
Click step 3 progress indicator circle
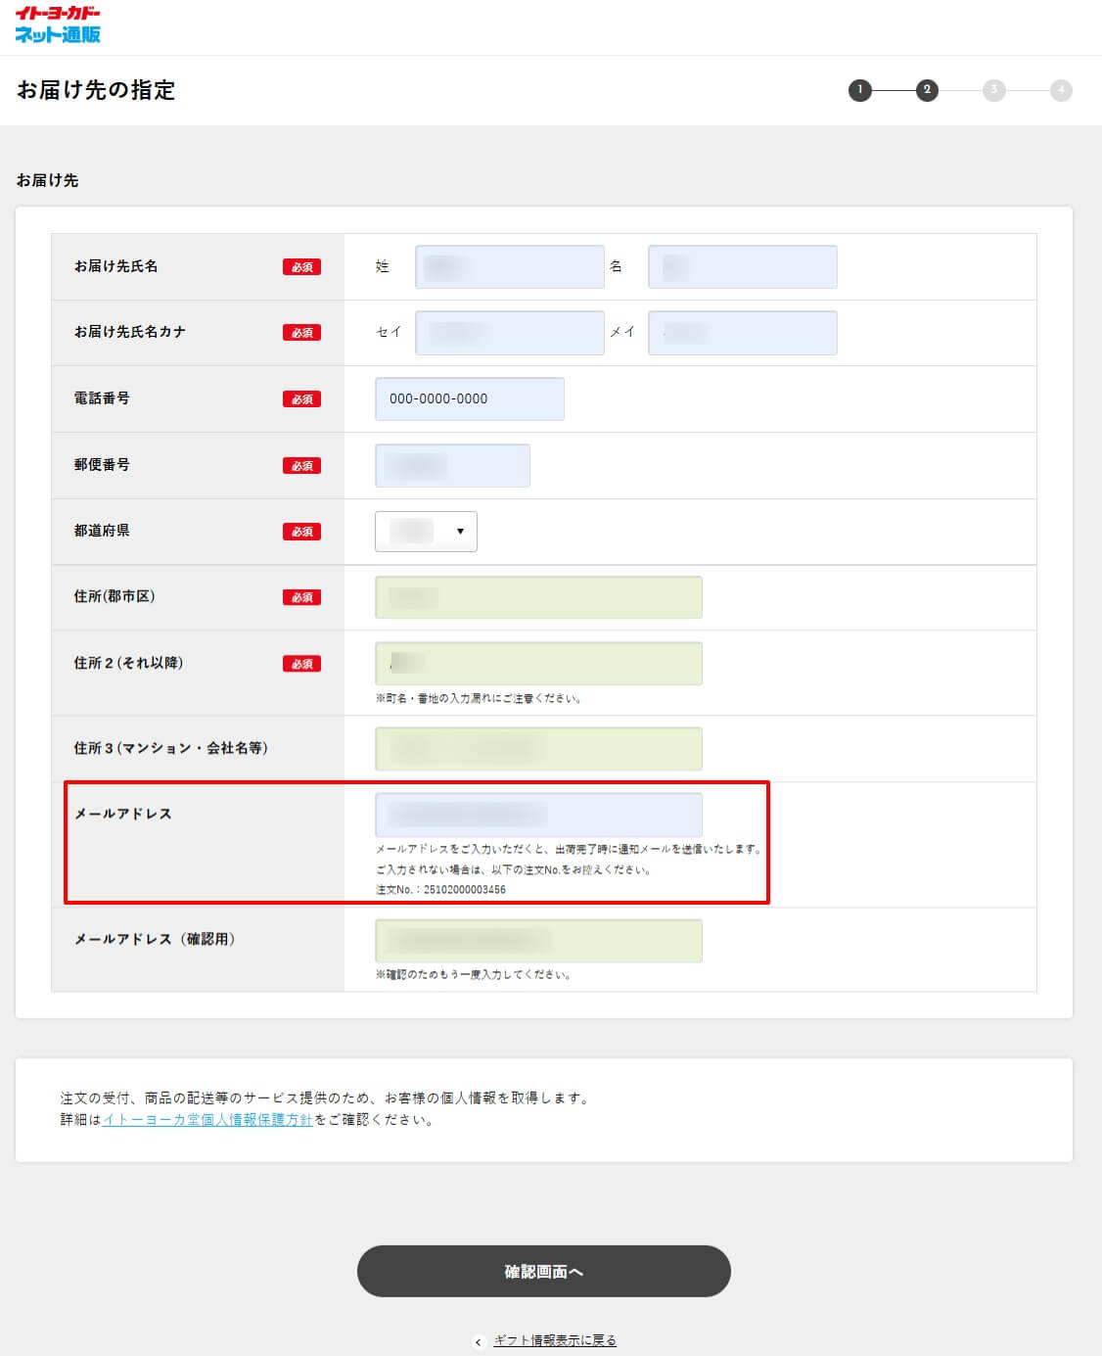[993, 90]
